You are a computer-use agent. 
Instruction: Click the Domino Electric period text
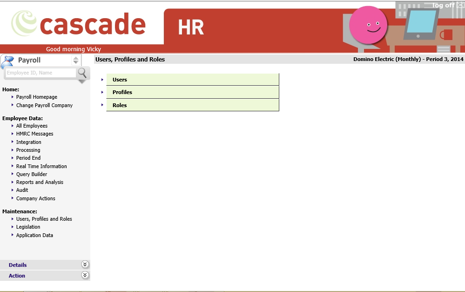408,59
